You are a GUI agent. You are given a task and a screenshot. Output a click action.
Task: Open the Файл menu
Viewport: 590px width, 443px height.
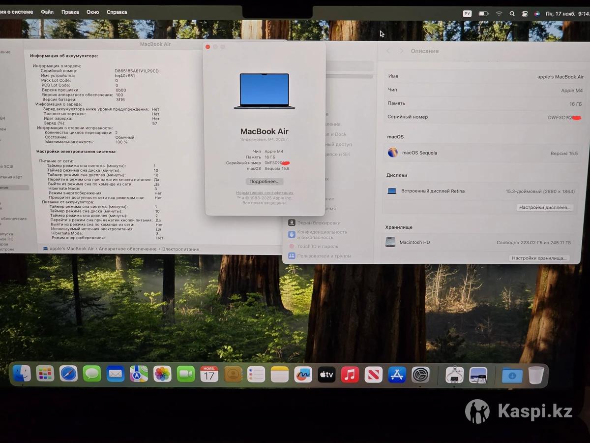[x=47, y=12]
